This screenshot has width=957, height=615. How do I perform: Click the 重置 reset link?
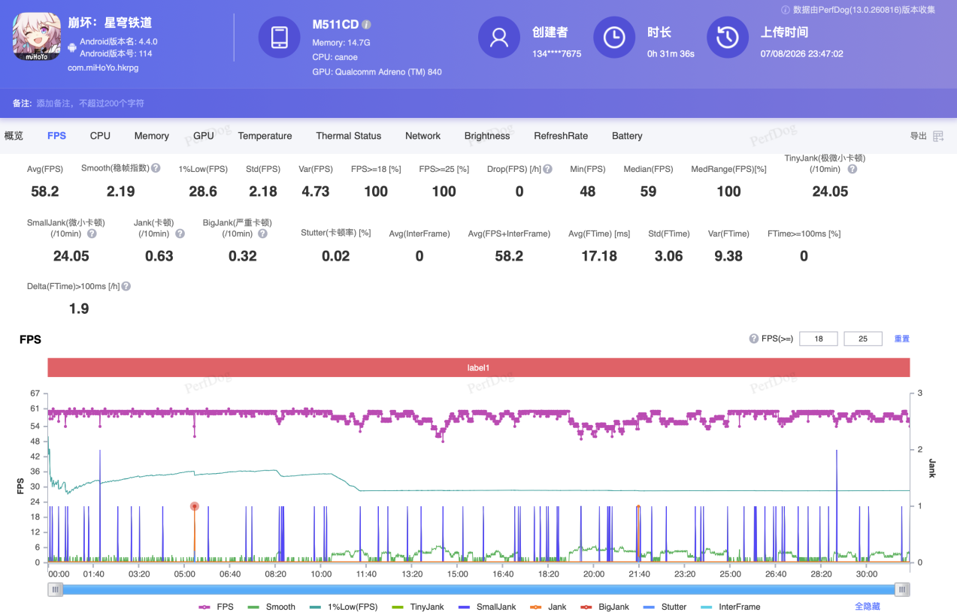901,339
